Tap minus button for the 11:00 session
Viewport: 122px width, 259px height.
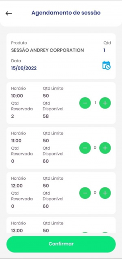85,148
